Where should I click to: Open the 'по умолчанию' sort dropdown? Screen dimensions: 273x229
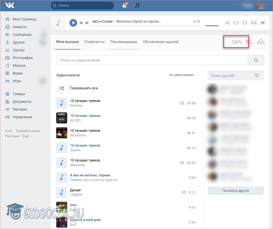(183, 75)
